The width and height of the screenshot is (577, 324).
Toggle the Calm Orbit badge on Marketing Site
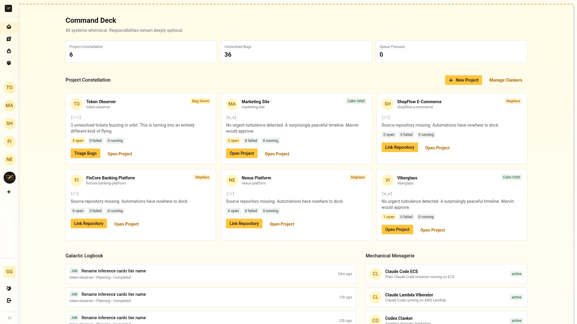click(x=356, y=101)
